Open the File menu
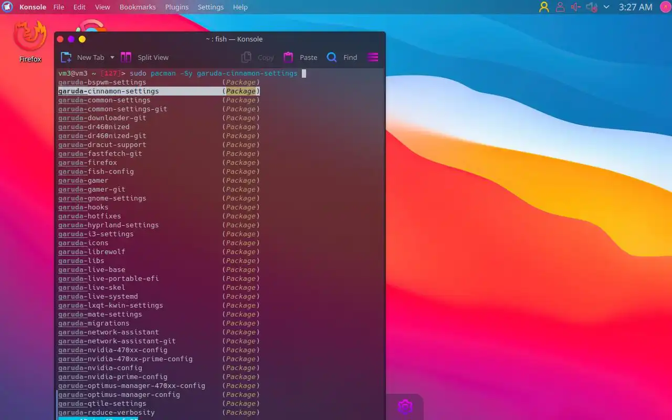The height and width of the screenshot is (420, 672). (x=59, y=7)
